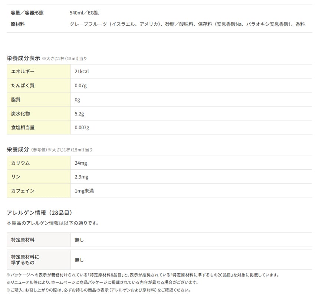Image resolution: width=319 pixels, height=303 pixels.
Task: Click the カリウム row label
Action: click(x=20, y=163)
